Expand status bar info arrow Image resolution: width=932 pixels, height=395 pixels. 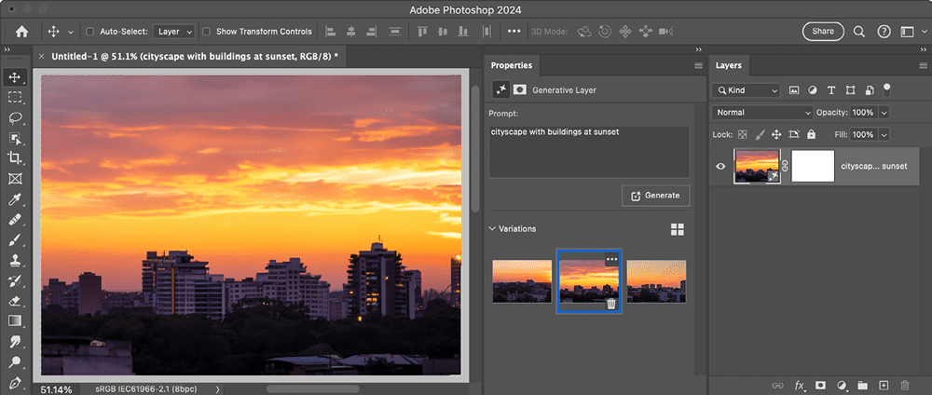coord(217,389)
